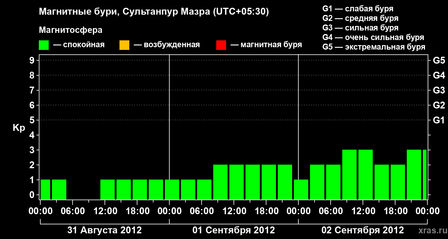
Task: Click 'G2 — средняя буря' legend line
Action: coord(360,18)
